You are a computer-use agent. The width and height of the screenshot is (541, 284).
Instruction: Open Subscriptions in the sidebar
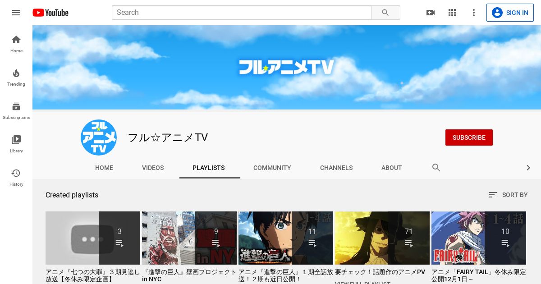[16, 110]
